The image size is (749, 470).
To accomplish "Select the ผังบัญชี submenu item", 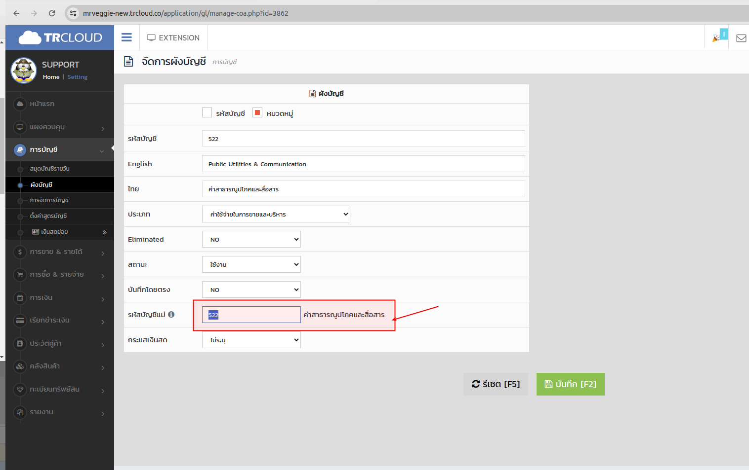I will [x=42, y=184].
